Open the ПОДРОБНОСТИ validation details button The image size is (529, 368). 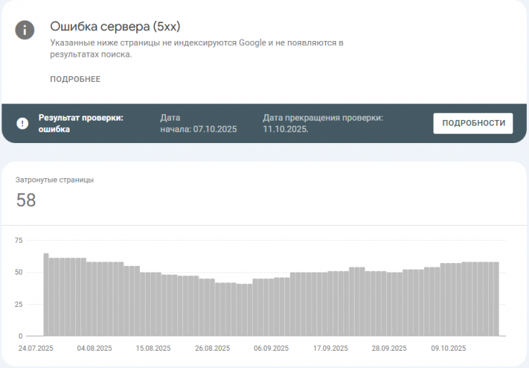click(x=473, y=124)
